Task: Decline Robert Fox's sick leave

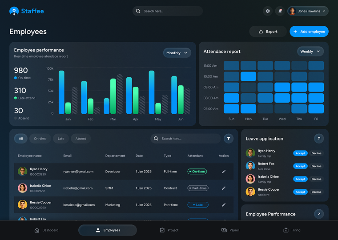Action: pos(316,166)
